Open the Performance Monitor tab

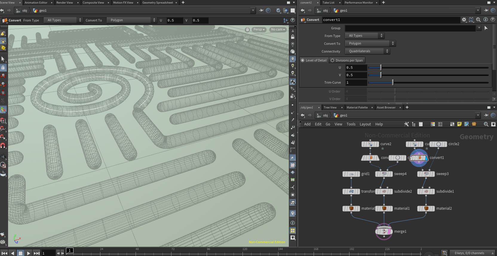click(359, 3)
